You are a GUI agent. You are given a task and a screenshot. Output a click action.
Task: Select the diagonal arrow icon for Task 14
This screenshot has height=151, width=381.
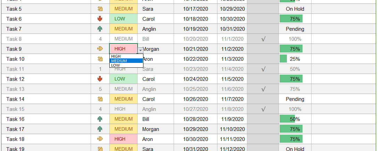100,99
